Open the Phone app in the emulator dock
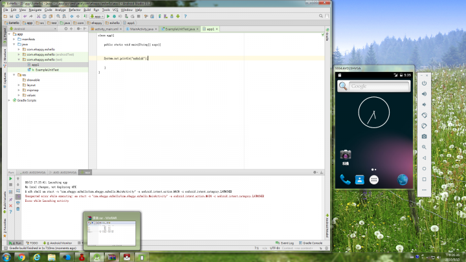This screenshot has height=262, width=466. pyautogui.click(x=345, y=180)
